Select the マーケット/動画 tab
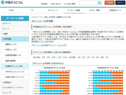The width and height of the screenshot is (126, 95). tap(74, 10)
